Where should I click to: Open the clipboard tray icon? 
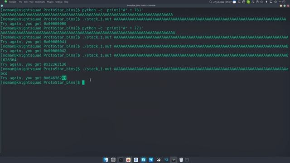(257, 2)
